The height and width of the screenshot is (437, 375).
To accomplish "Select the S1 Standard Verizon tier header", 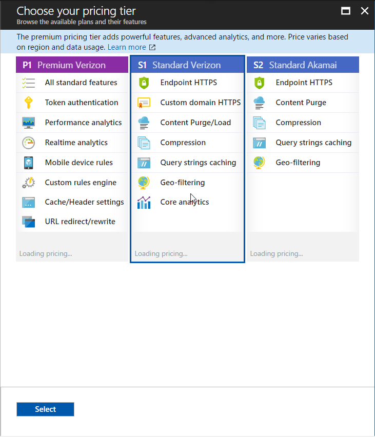I will click(x=187, y=65).
